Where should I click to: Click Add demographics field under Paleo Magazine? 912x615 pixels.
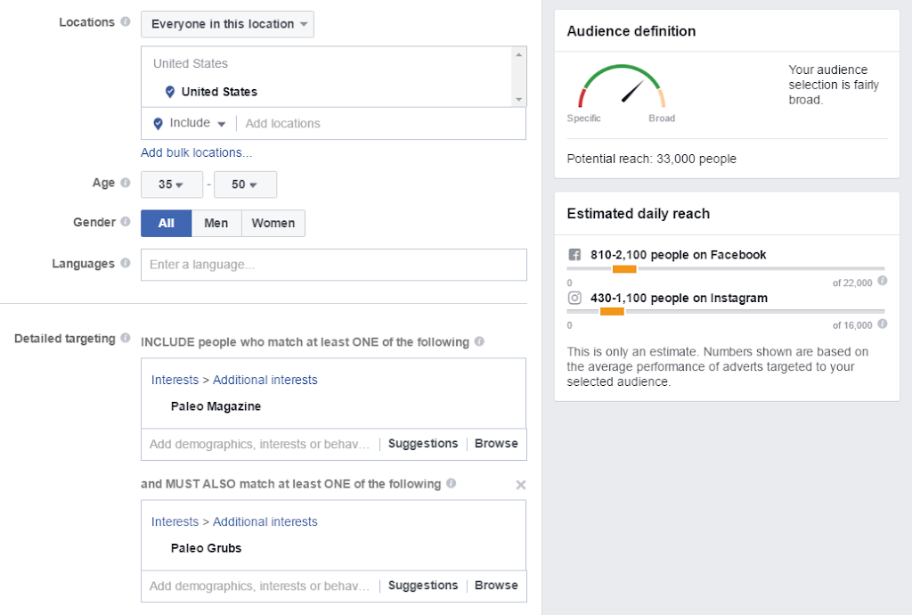pyautogui.click(x=259, y=445)
